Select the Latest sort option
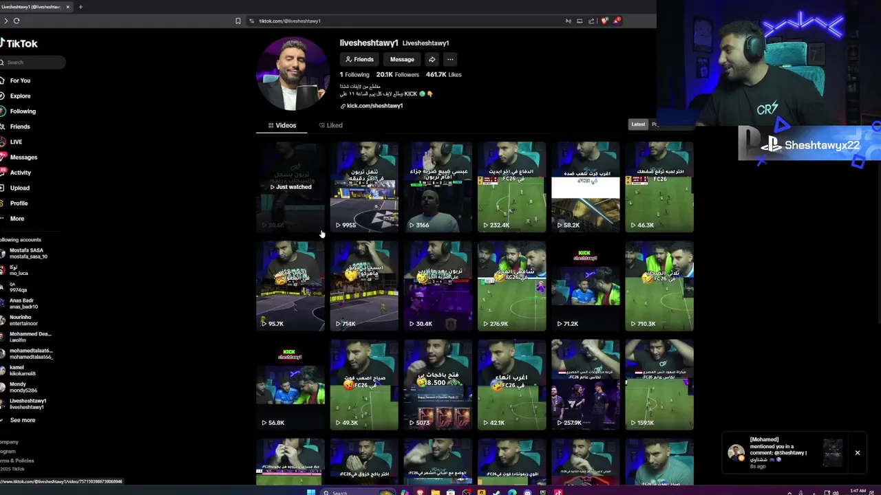Image resolution: width=881 pixels, height=495 pixels. tap(638, 124)
